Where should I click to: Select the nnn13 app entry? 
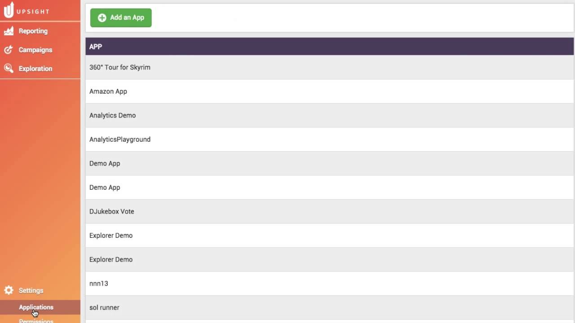pyautogui.click(x=99, y=284)
